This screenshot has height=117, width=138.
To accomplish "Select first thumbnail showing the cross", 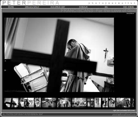I will pos(12,103).
